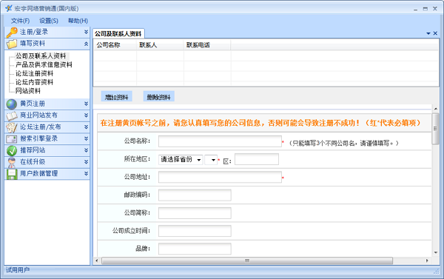Screen dimensions: 444x279
Task: Click the floppy disk icon beside 用户数据管理
Action: pos(12,174)
